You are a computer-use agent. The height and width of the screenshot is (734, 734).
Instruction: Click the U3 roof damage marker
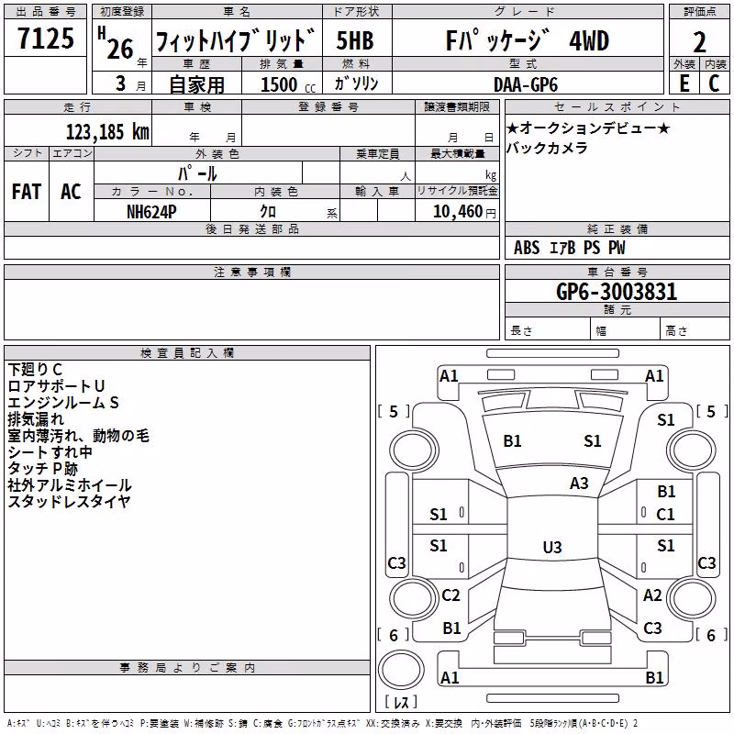point(552,547)
